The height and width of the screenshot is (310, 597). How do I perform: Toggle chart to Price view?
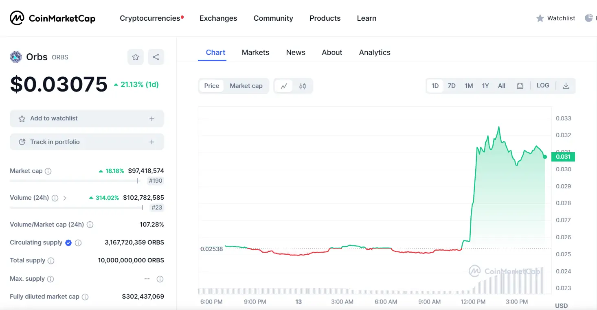212,86
